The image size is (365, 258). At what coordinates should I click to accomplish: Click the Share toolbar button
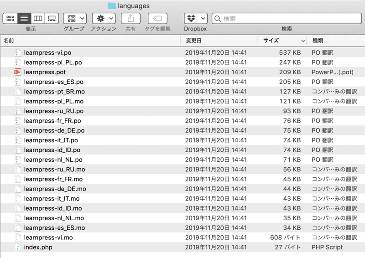(x=130, y=18)
